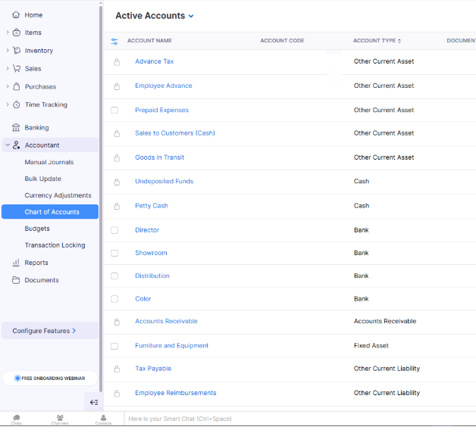Click the lock icon beside Accounts Receivable
This screenshot has height=433, width=476.
click(116, 322)
